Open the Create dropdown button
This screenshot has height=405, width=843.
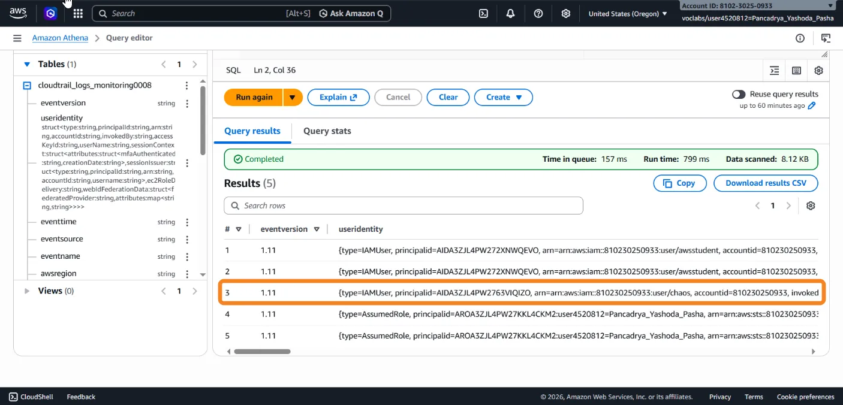(x=504, y=97)
